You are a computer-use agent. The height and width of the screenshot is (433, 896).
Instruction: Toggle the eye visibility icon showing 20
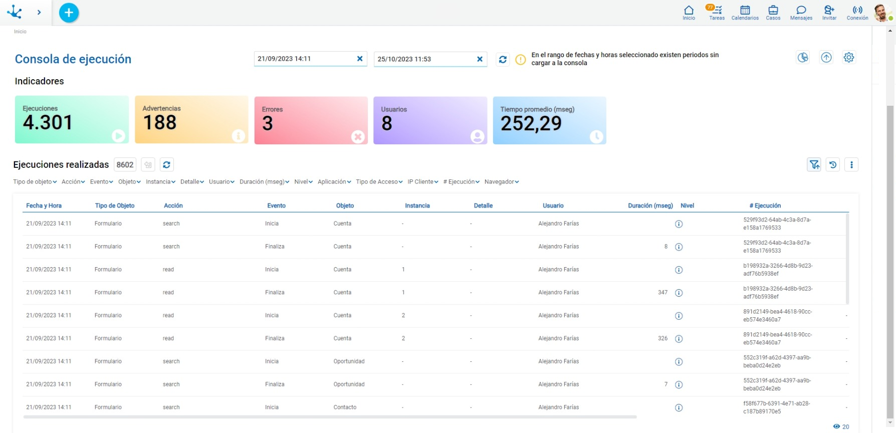pos(836,426)
